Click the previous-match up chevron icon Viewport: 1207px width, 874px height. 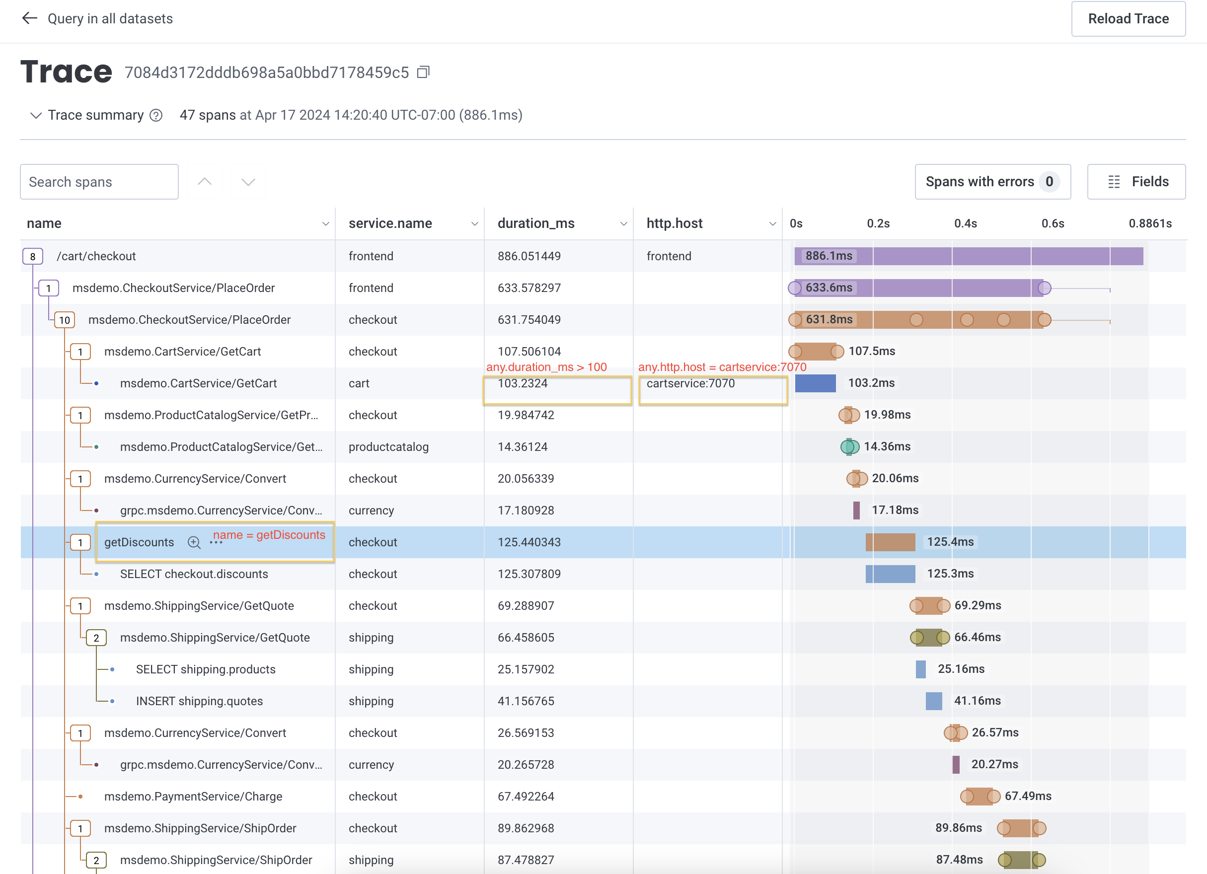coord(204,181)
